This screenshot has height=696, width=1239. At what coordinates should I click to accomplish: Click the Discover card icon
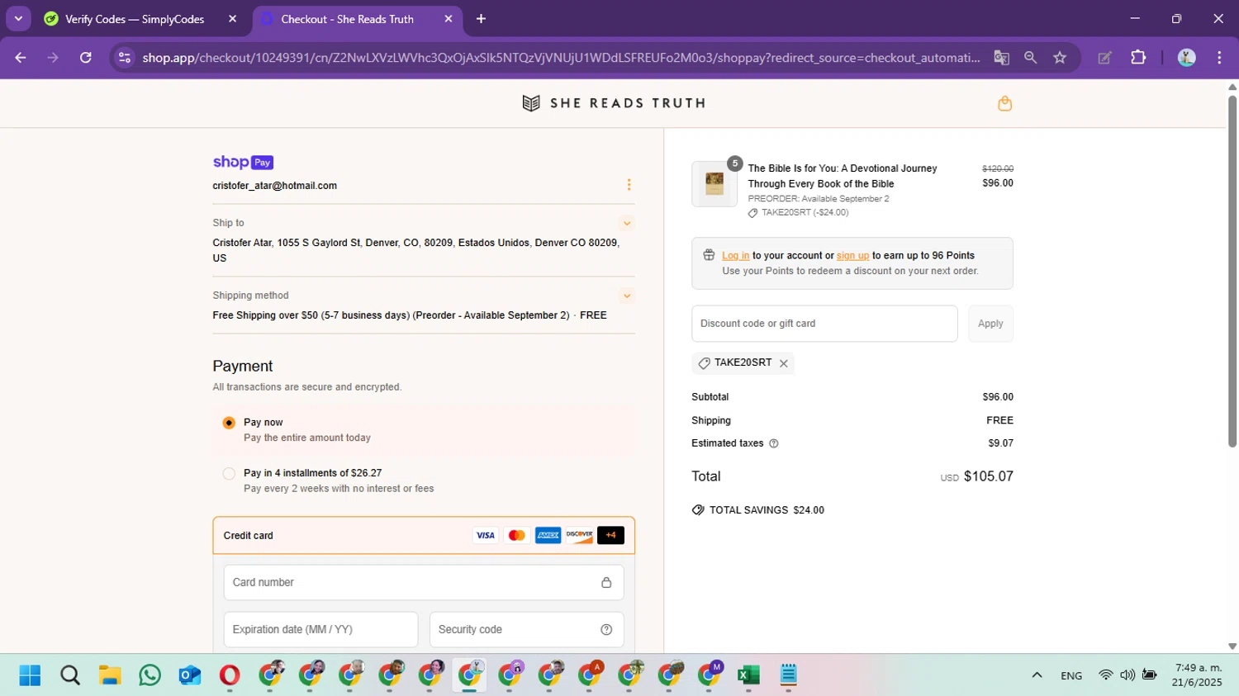point(579,536)
